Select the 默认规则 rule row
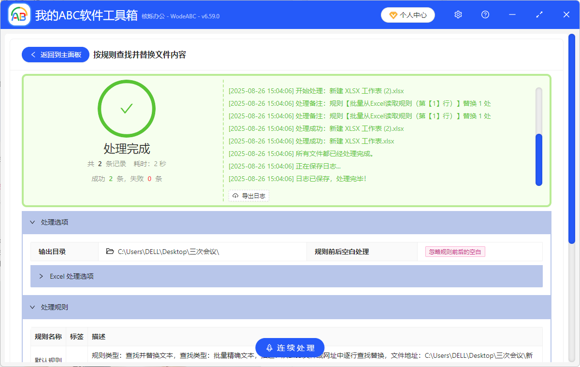Screen dimensions: 580x367 click(48, 359)
